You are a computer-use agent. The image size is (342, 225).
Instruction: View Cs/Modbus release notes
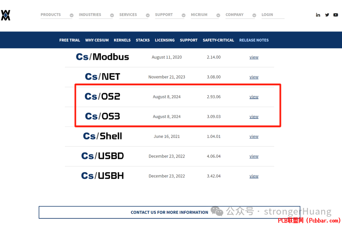pos(254,57)
